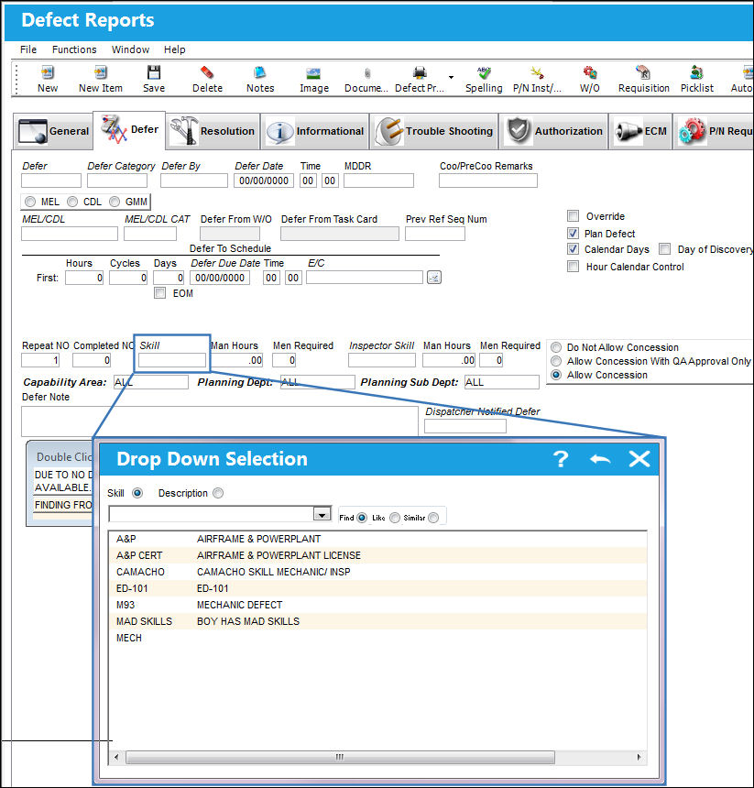754x788 pixels.
Task: Click the Image toolbar icon
Action: click(313, 73)
